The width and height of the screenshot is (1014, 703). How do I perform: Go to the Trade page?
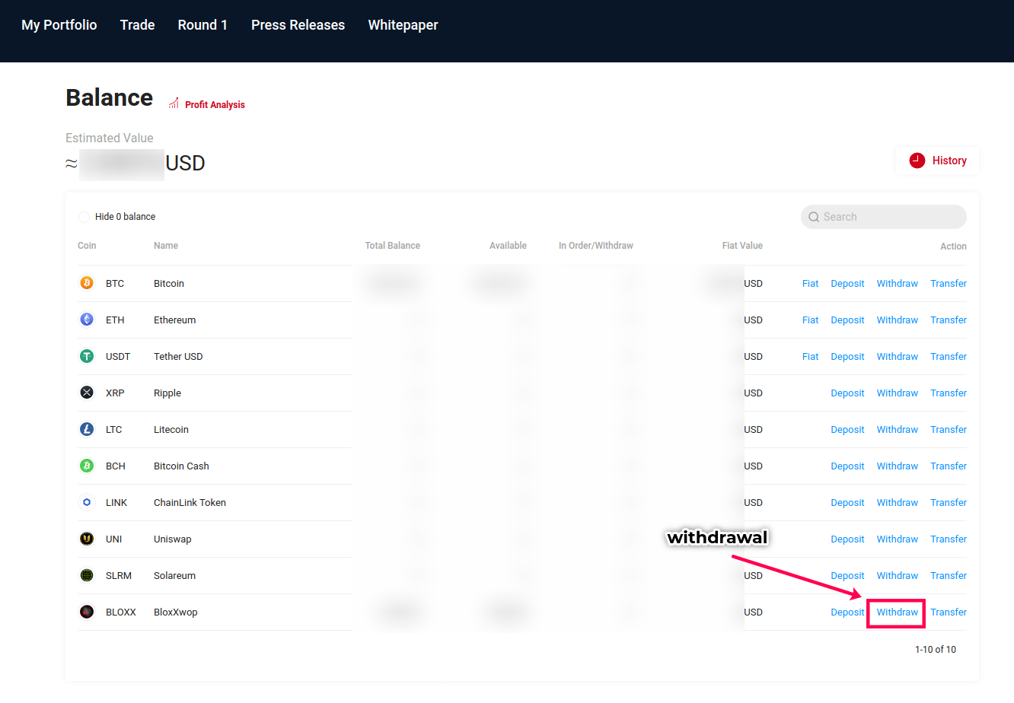[138, 25]
